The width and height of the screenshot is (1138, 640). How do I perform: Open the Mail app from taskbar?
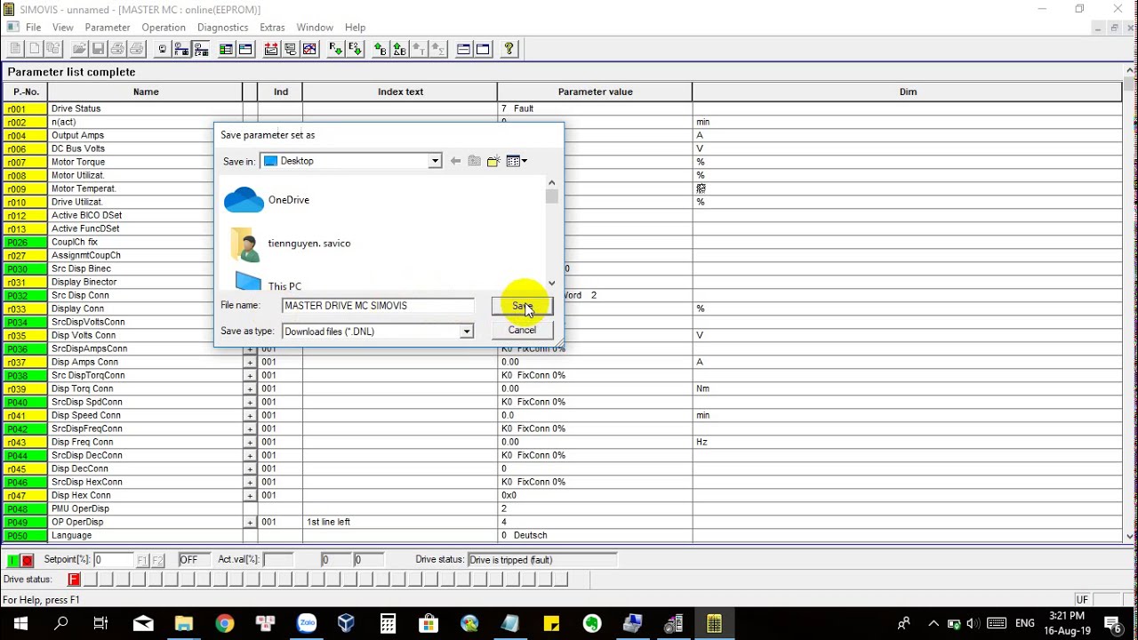[142, 623]
